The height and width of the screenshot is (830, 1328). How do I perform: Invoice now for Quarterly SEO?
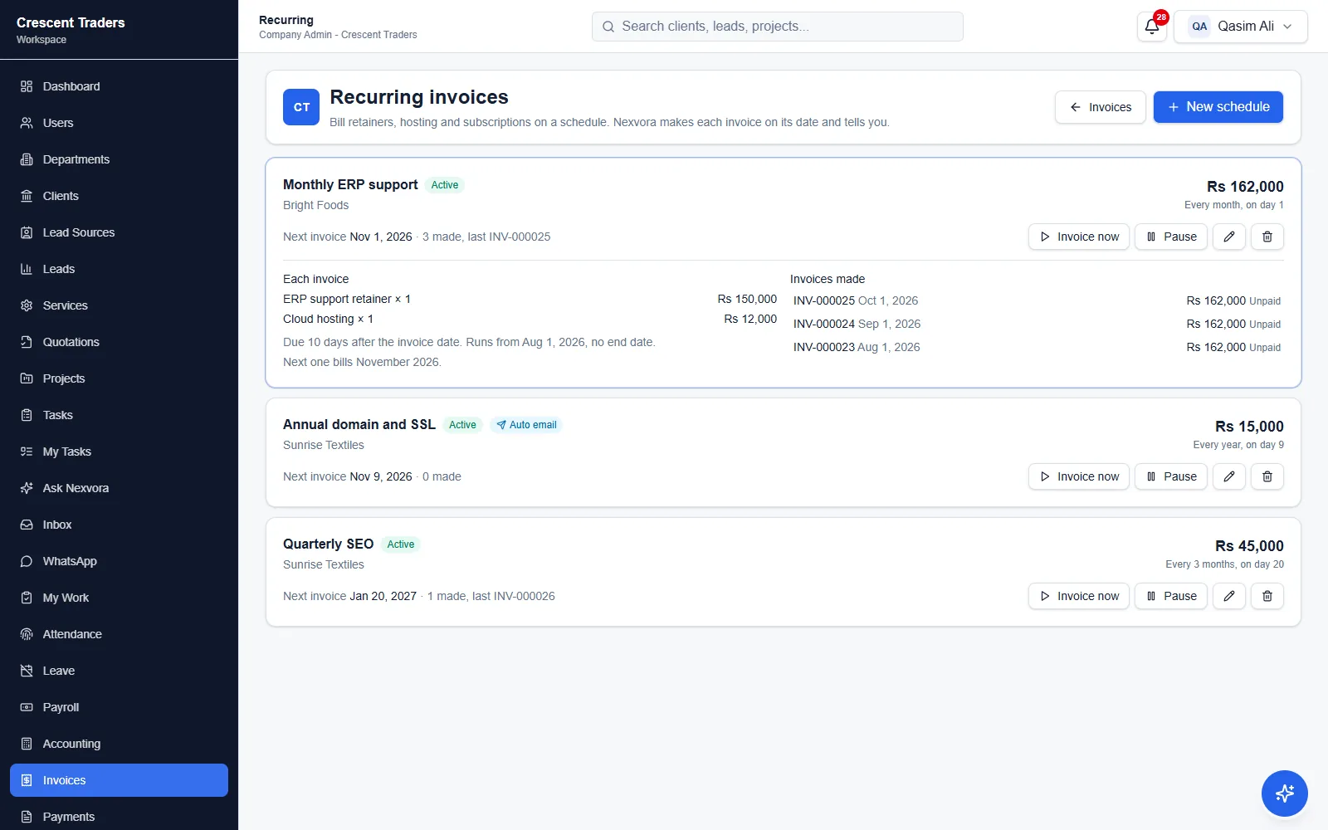(x=1079, y=596)
